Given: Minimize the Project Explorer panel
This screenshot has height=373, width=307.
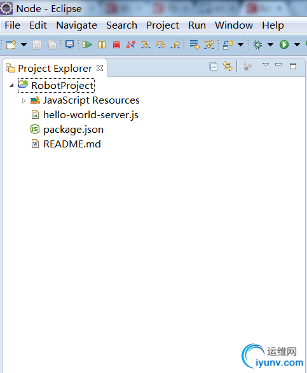Looking at the screenshot, I should pyautogui.click(x=278, y=64).
